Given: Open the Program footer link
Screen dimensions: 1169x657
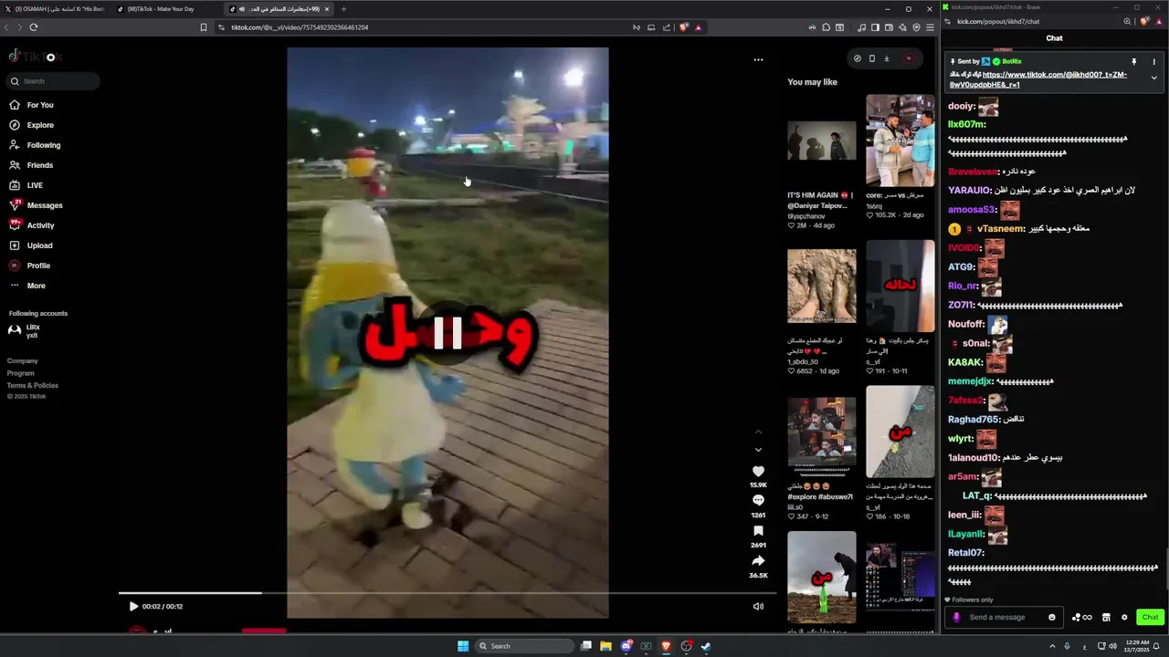Looking at the screenshot, I should [21, 373].
